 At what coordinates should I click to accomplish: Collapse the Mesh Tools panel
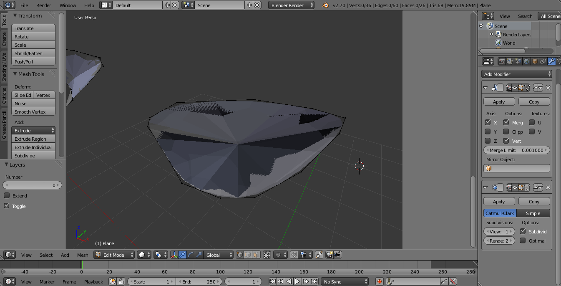pos(15,74)
